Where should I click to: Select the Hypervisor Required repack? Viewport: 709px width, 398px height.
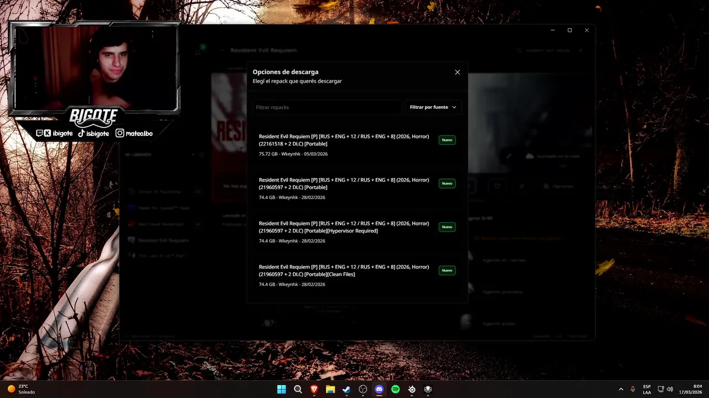pos(357,232)
